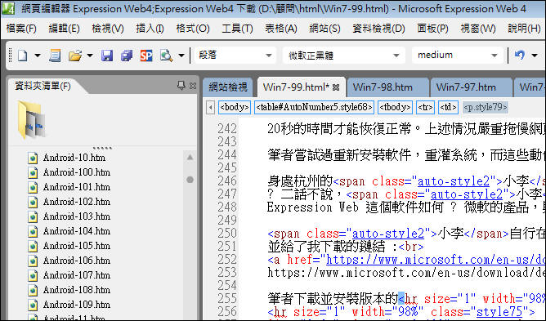Select the Android-100.htm file
546x321 pixels.
pyautogui.click(x=69, y=172)
